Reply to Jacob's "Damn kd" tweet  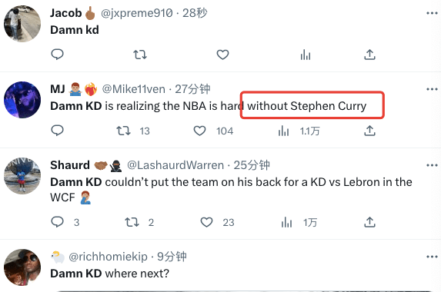57,55
